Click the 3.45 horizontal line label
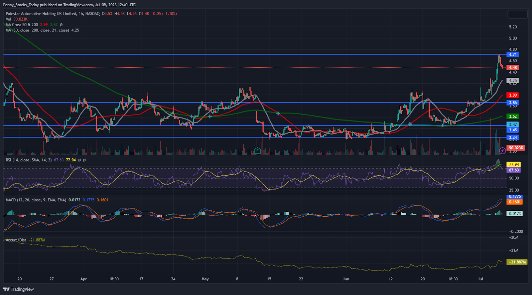This screenshot has width=532, height=295. [513, 130]
